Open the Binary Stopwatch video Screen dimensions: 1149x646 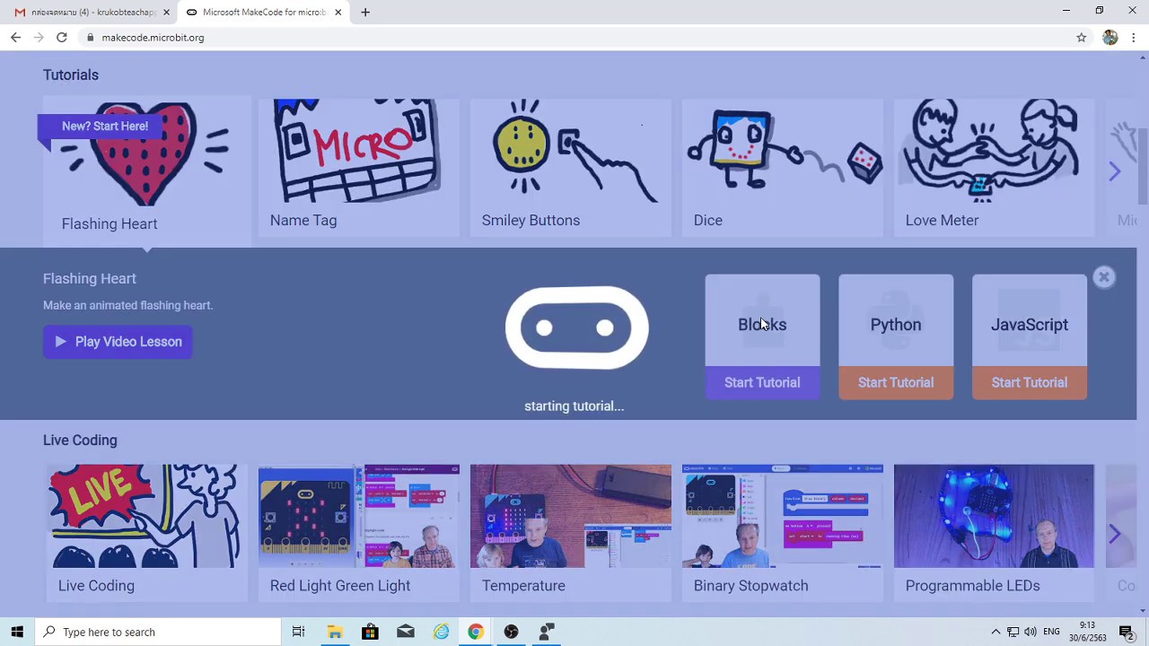(783, 532)
